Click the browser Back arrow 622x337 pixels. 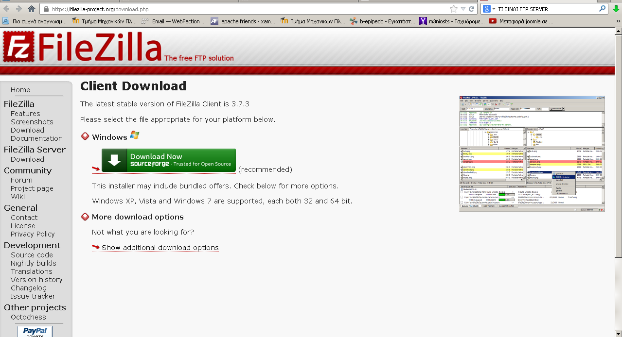click(6, 9)
